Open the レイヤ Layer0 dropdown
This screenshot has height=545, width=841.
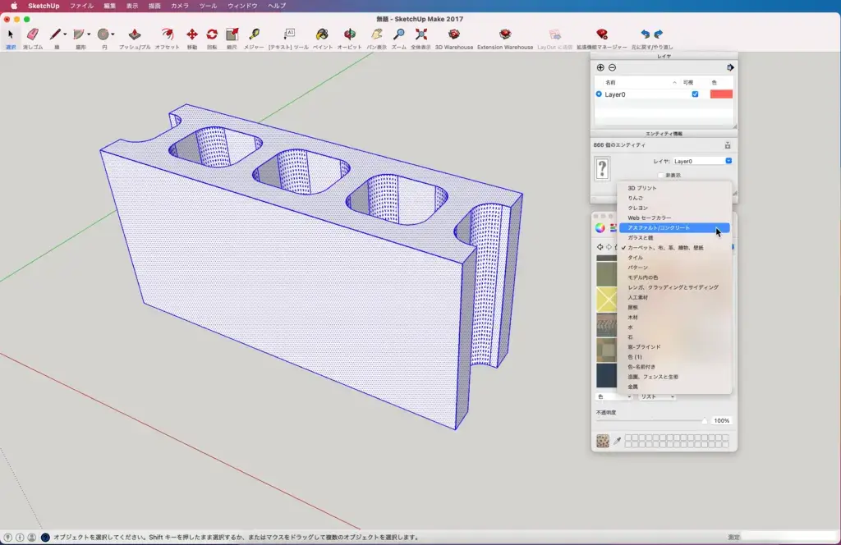703,161
